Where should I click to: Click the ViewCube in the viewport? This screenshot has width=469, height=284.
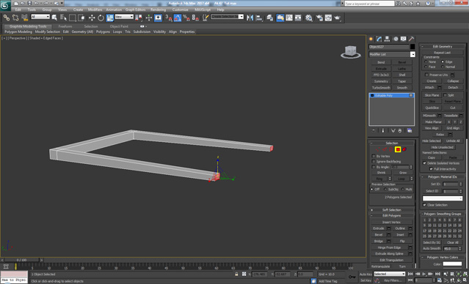click(x=351, y=52)
